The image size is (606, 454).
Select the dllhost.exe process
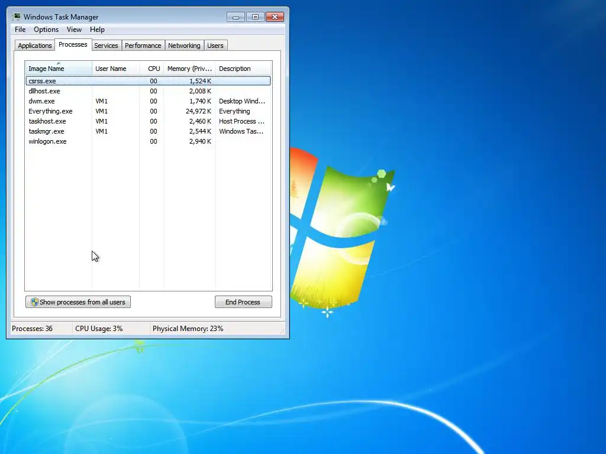(x=148, y=91)
